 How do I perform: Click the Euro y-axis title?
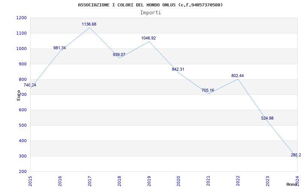[18, 96]
